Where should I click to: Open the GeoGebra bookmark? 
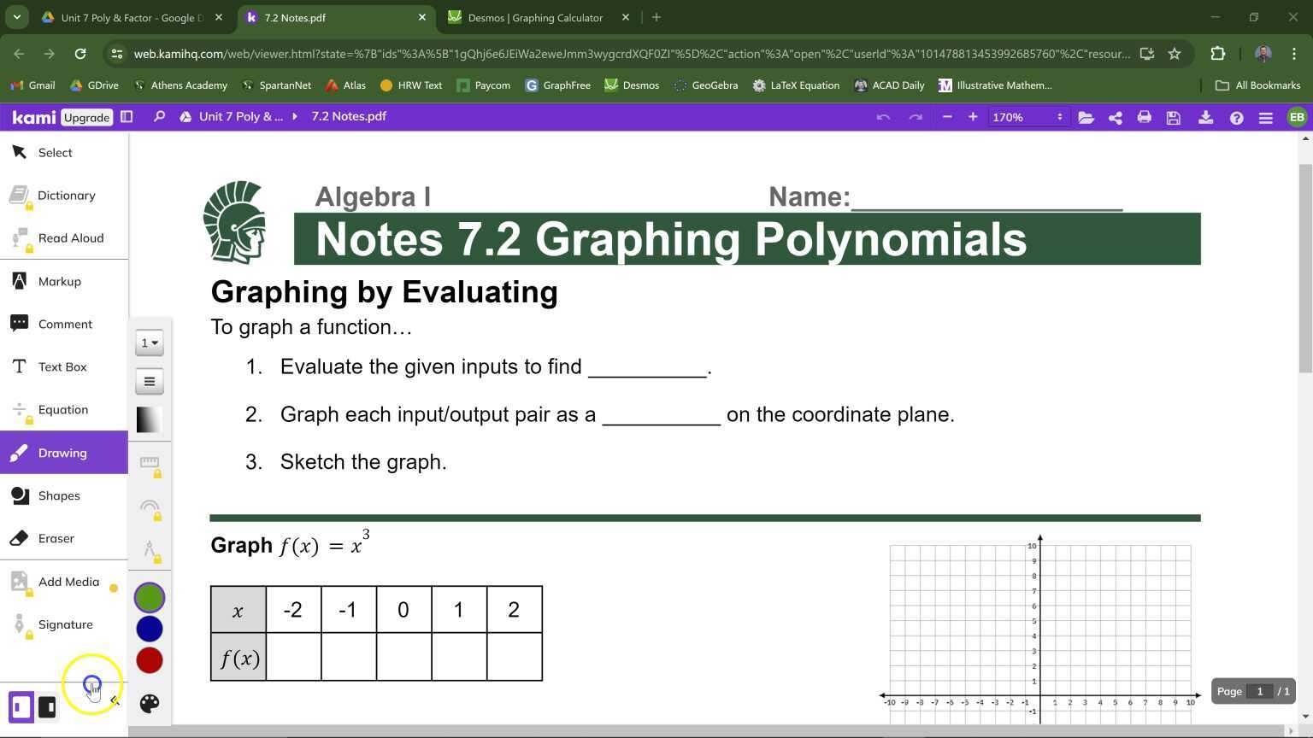pyautogui.click(x=706, y=85)
